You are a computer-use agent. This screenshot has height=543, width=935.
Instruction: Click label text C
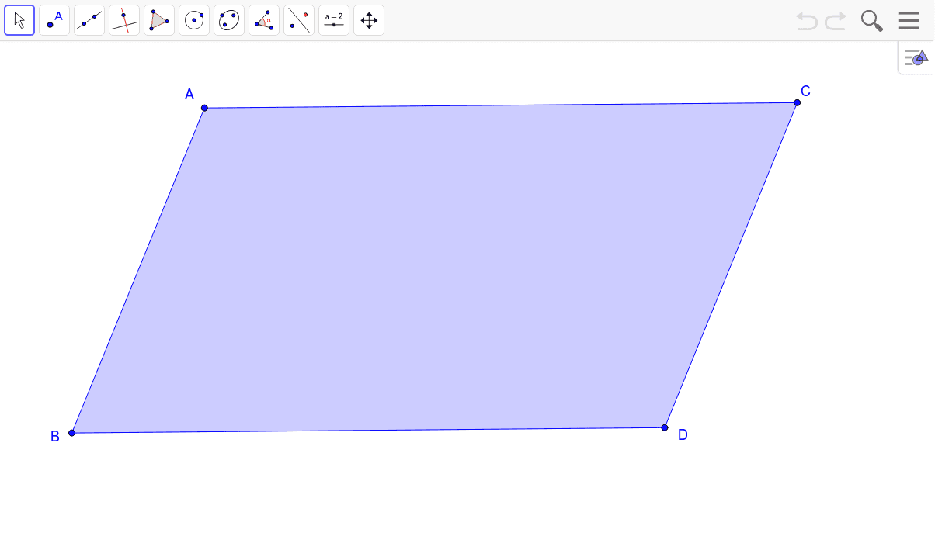[806, 92]
